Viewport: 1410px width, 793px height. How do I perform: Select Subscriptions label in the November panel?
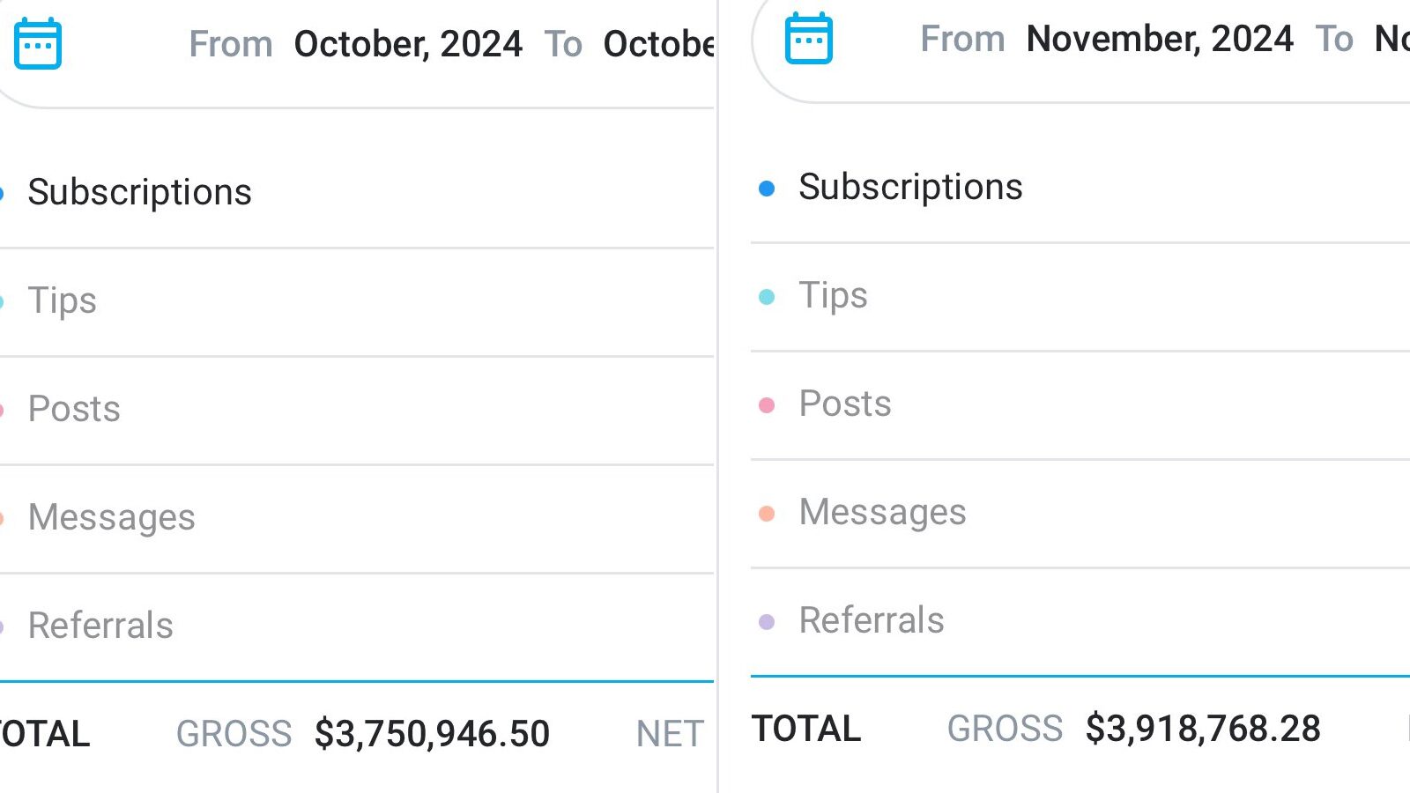tap(910, 187)
